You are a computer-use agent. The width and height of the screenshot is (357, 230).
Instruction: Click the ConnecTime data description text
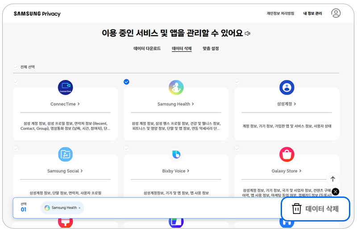pyautogui.click(x=65, y=126)
